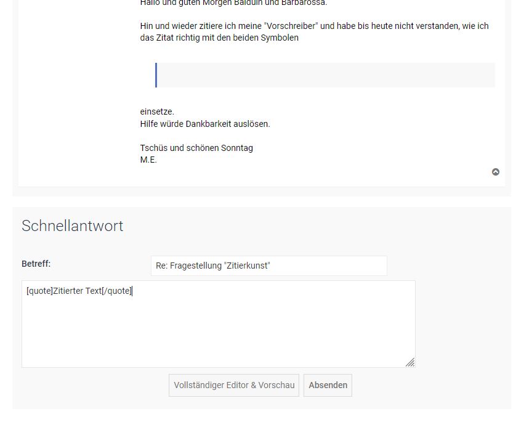Click empty space in the reply text area
Viewport: 524px width, 422px height.
[x=218, y=333]
